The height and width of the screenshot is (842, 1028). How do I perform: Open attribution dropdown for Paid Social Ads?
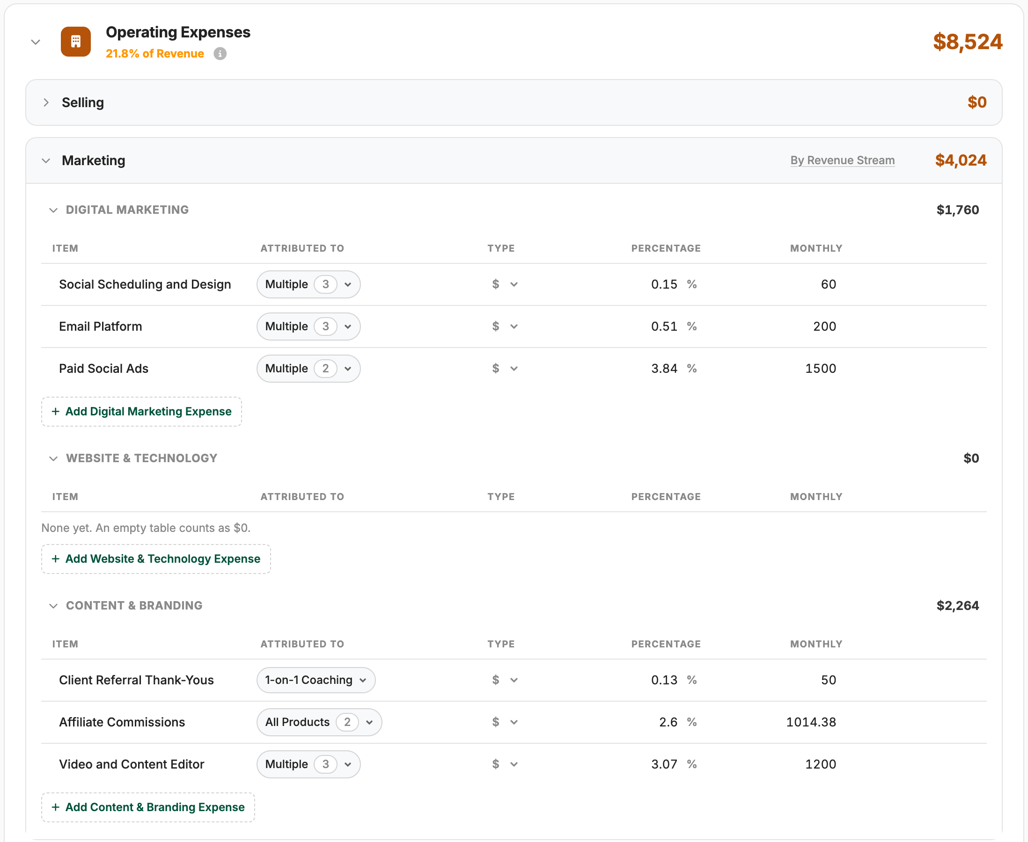point(308,369)
